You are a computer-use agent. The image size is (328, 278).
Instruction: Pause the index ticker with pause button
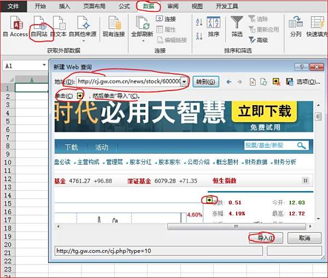pos(306,180)
